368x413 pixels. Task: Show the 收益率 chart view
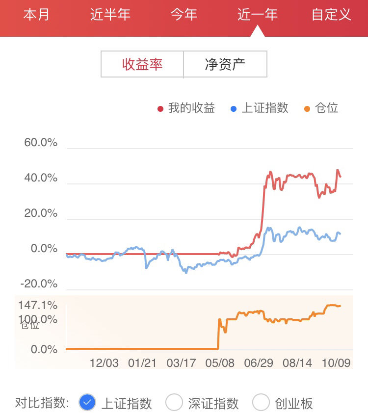point(142,64)
